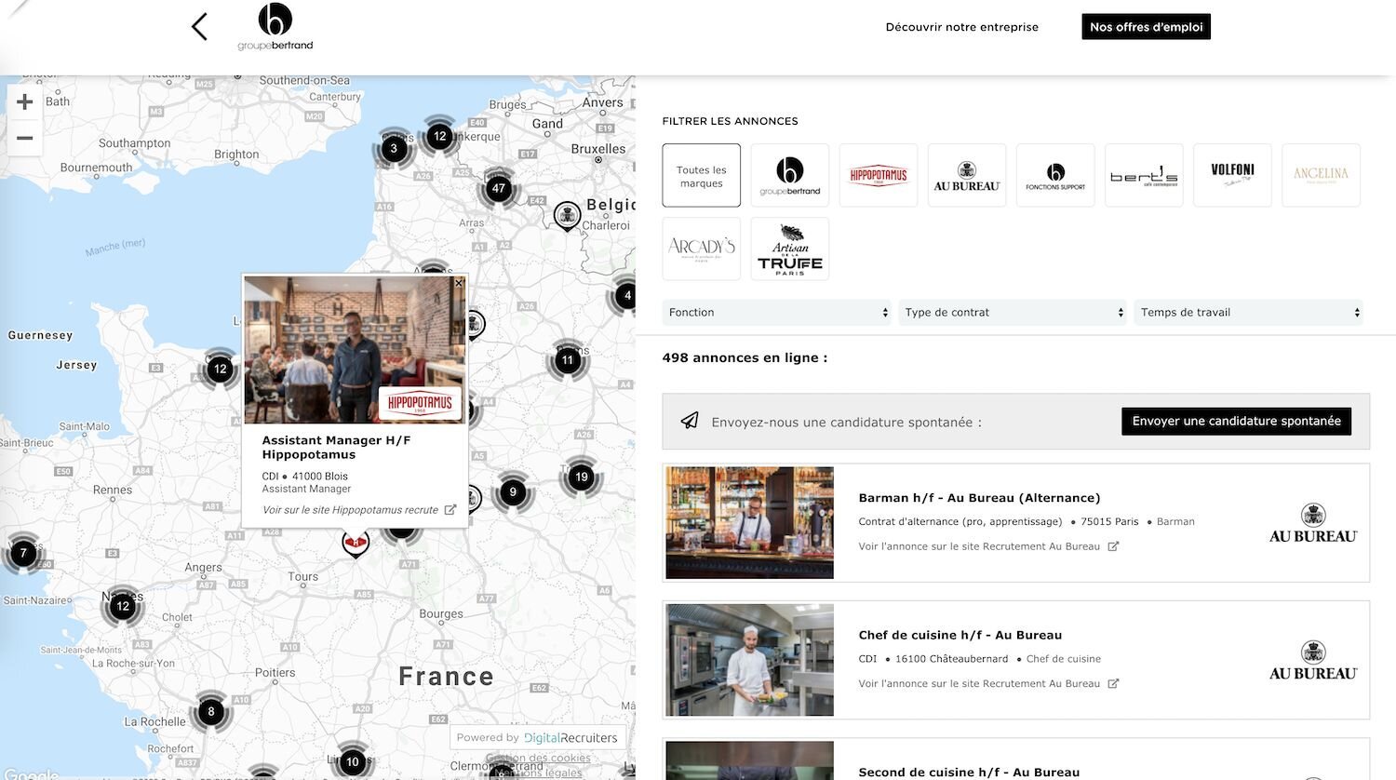Open the Fonction dropdown
1396x780 pixels.
778,313
